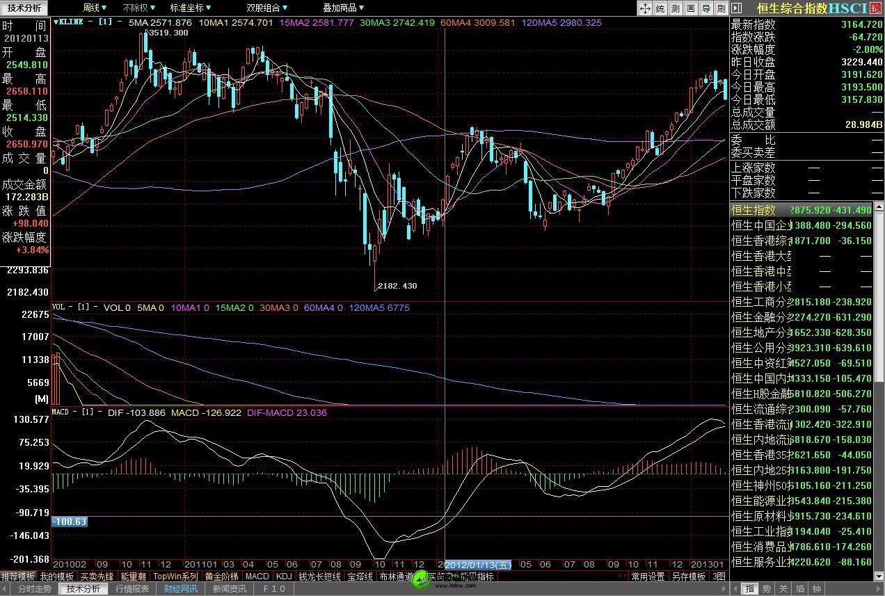The width and height of the screenshot is (885, 596).
Task: Open the 财经网讯 tab
Action: tap(181, 588)
